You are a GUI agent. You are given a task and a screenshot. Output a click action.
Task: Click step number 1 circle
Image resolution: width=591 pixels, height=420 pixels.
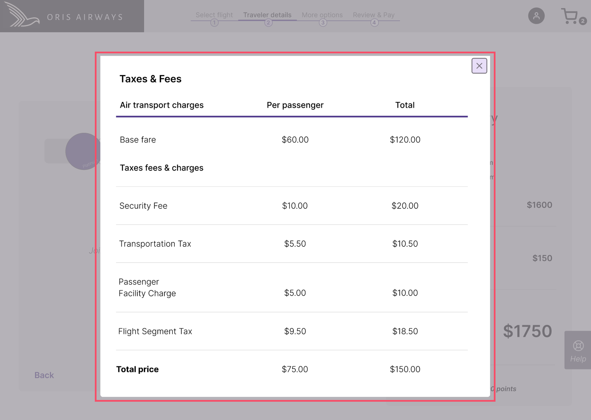tap(214, 23)
